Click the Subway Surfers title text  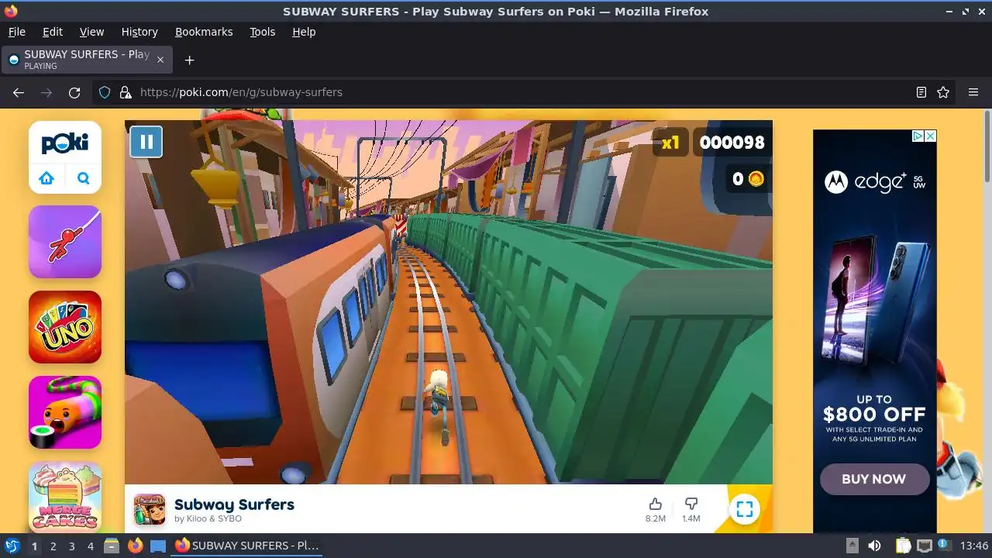click(x=234, y=505)
